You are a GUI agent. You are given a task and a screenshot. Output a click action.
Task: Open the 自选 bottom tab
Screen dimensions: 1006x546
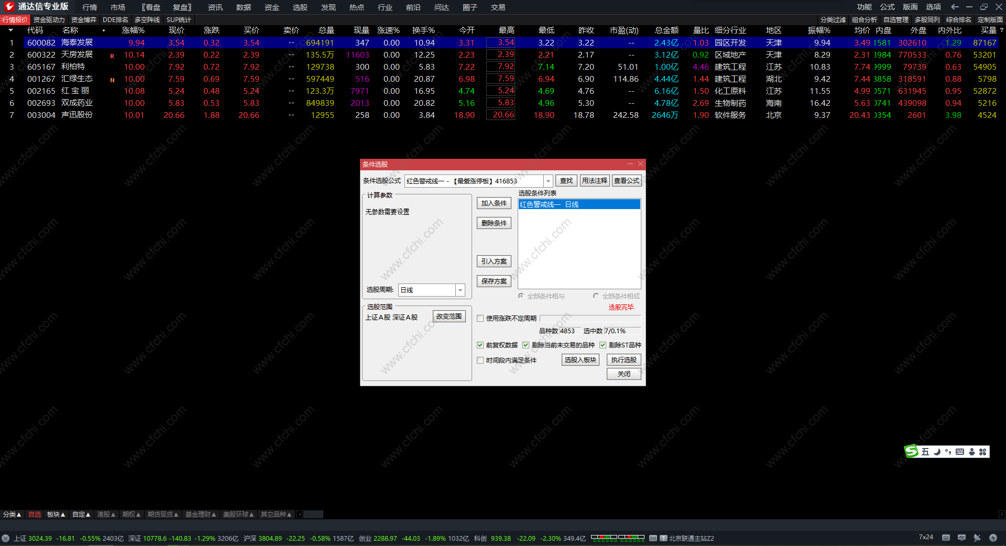[35, 515]
